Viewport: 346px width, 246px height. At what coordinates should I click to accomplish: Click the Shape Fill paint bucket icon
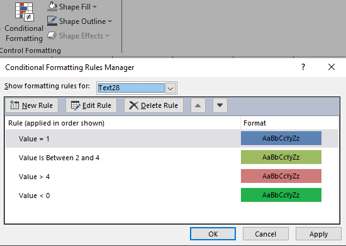pyautogui.click(x=52, y=7)
